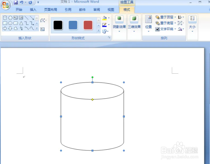Open the 格式 drawing tools tab
This screenshot has width=210, height=164.
(127, 10)
